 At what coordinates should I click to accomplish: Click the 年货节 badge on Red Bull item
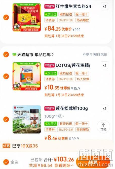[49, 6]
